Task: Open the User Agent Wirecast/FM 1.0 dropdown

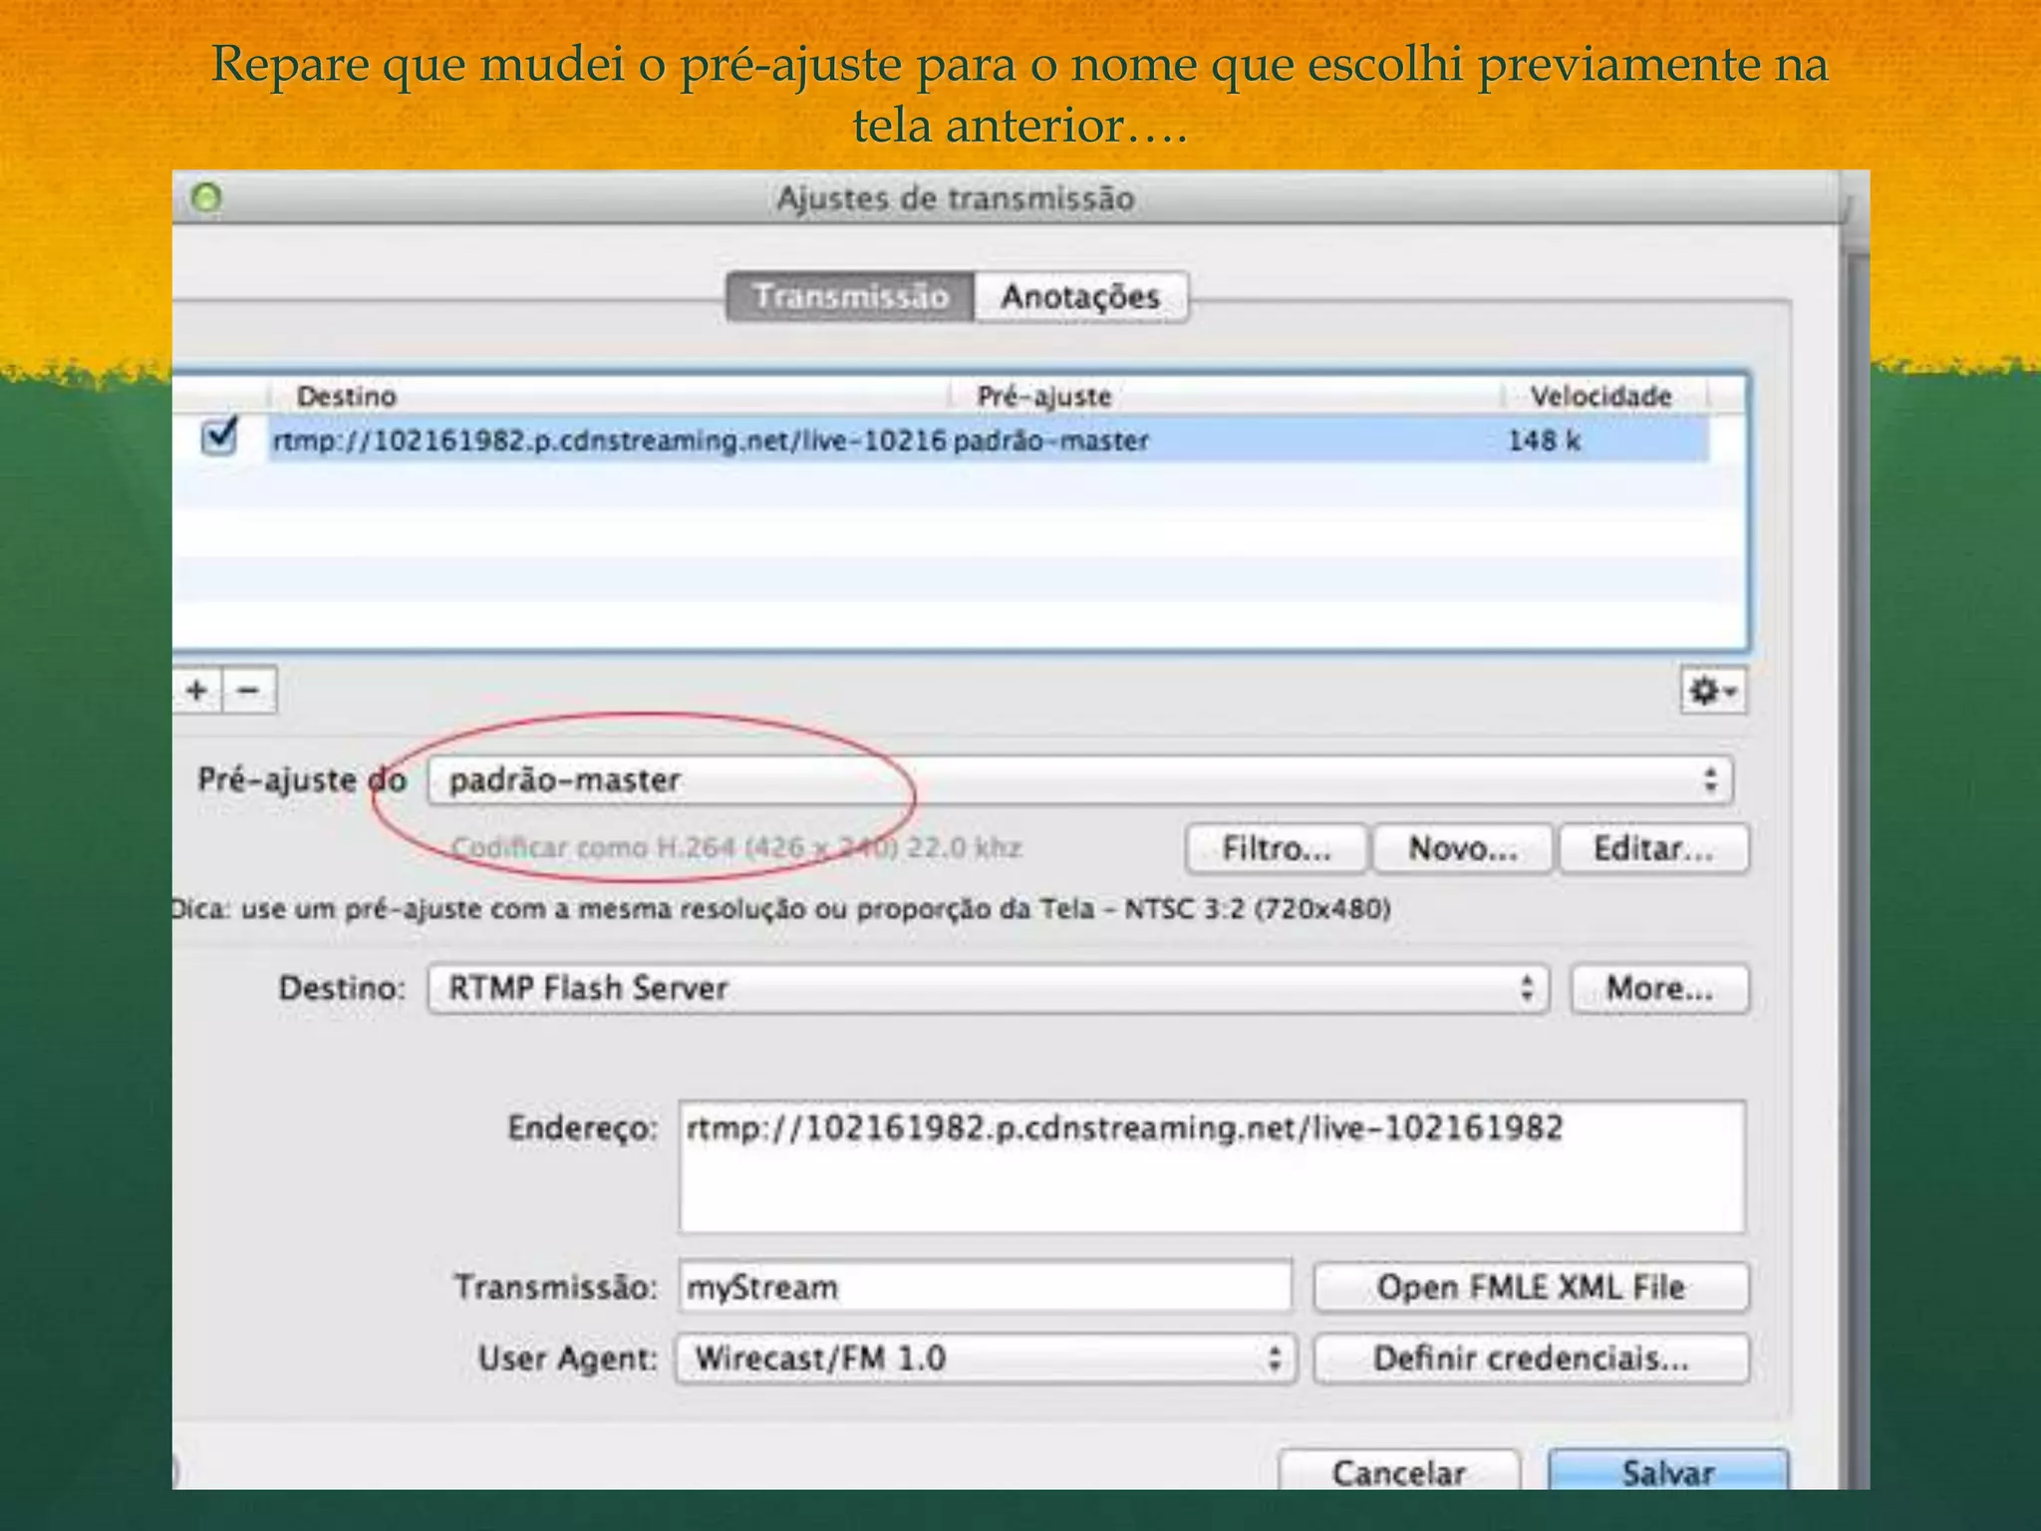Action: (986, 1359)
